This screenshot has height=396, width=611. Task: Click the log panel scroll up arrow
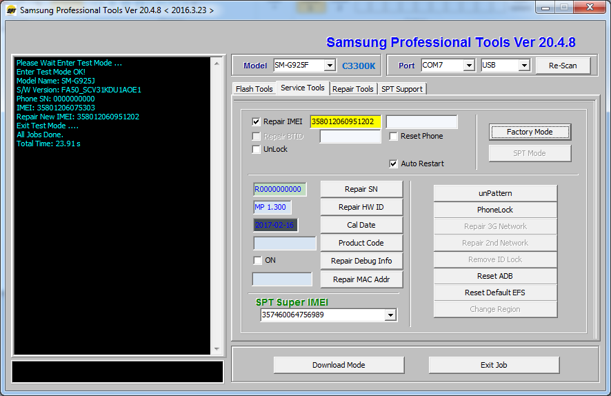217,63
